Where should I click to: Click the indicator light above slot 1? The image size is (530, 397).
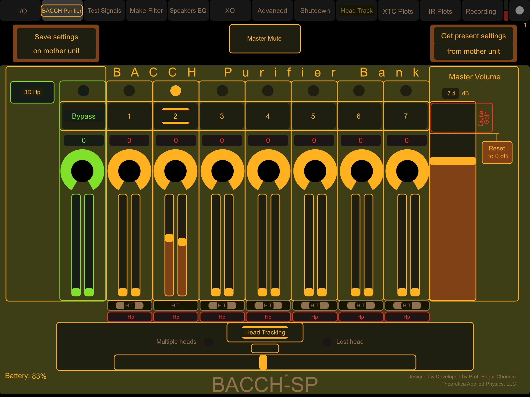tap(129, 91)
